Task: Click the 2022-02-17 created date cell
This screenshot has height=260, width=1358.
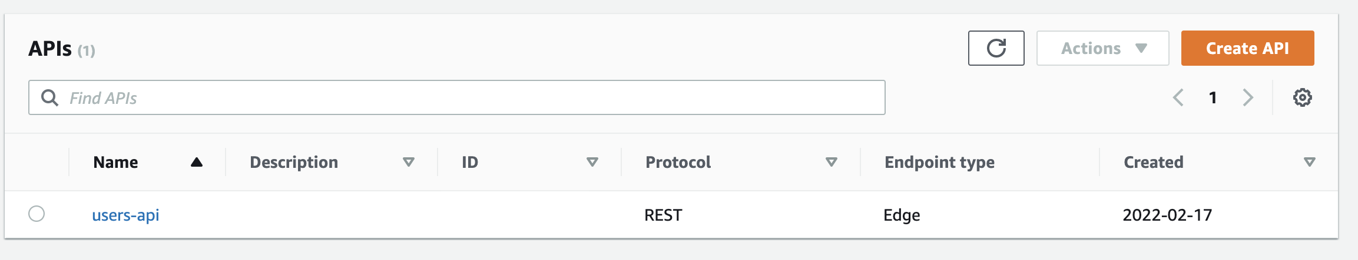Action: [1167, 215]
